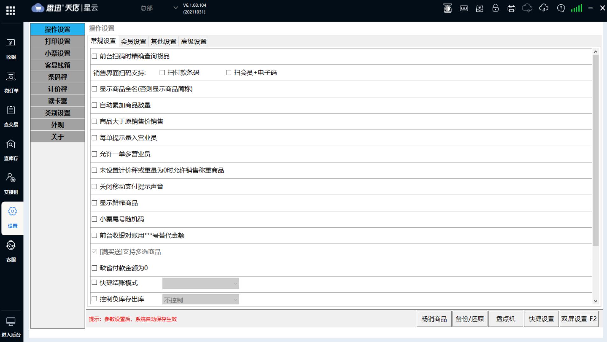Click the padlock lock-screen icon

(x=495, y=8)
